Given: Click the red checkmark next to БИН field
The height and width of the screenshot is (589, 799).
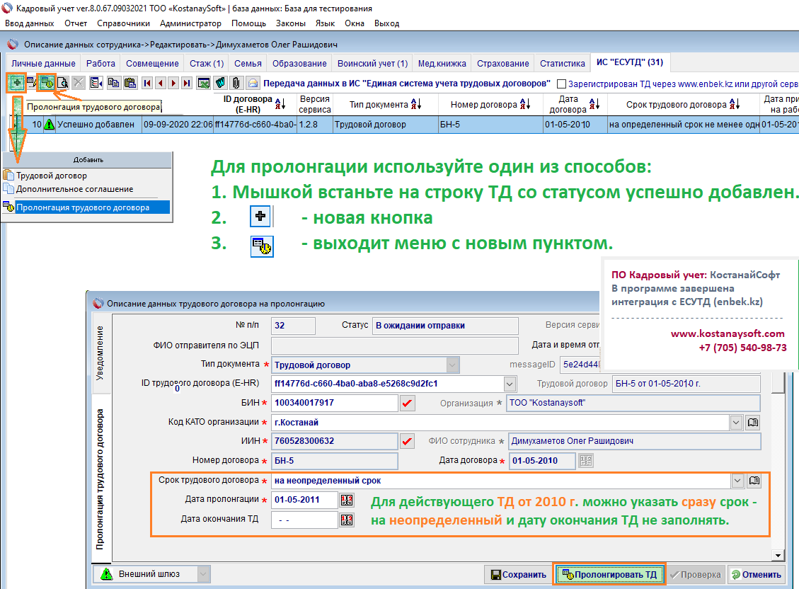Looking at the screenshot, I should pos(407,403).
